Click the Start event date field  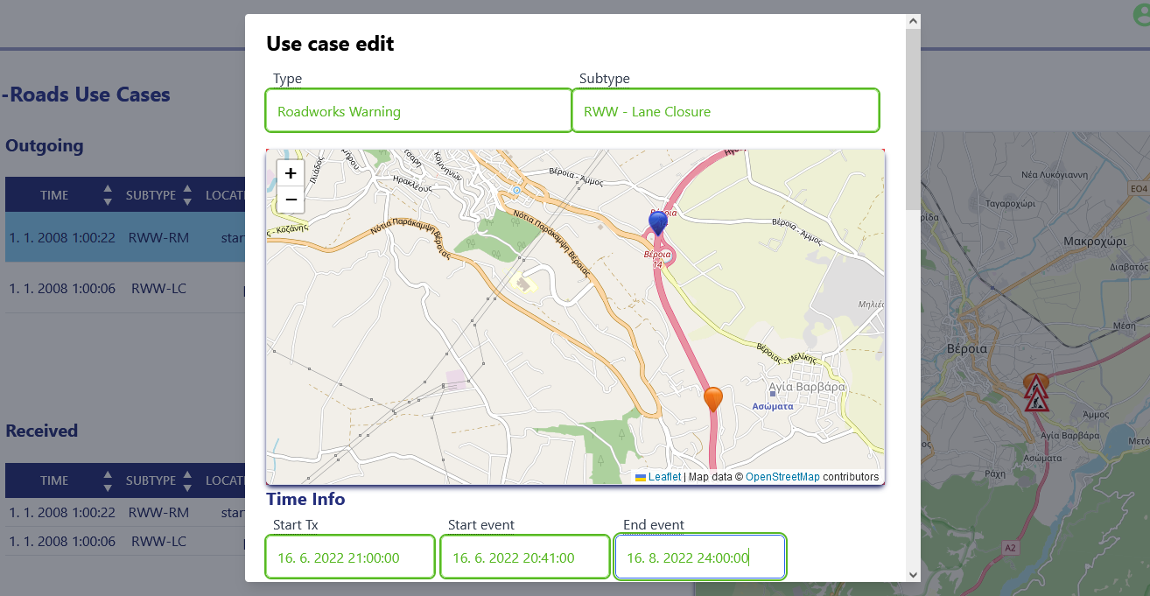pyautogui.click(x=524, y=557)
